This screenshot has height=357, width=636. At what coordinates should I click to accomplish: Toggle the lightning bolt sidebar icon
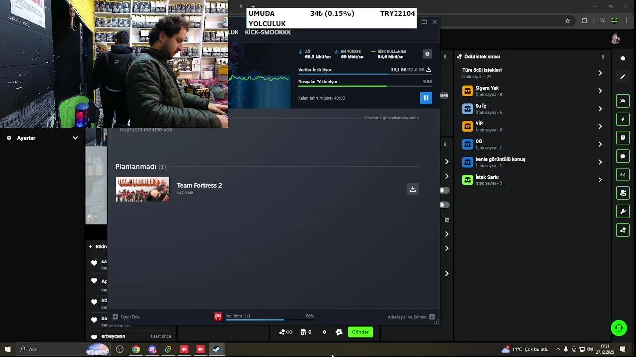623,119
